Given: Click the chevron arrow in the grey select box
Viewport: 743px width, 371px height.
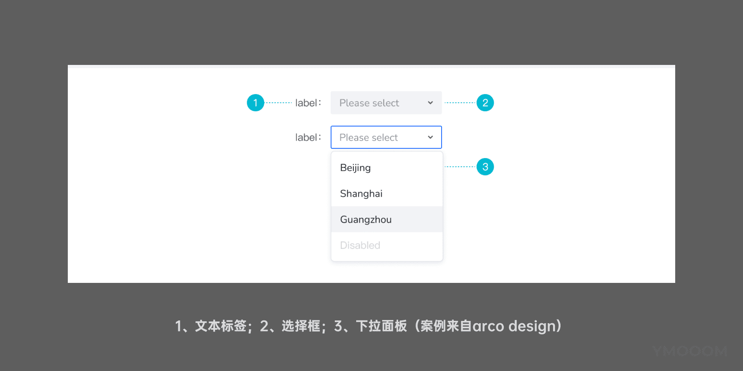Looking at the screenshot, I should coord(430,103).
